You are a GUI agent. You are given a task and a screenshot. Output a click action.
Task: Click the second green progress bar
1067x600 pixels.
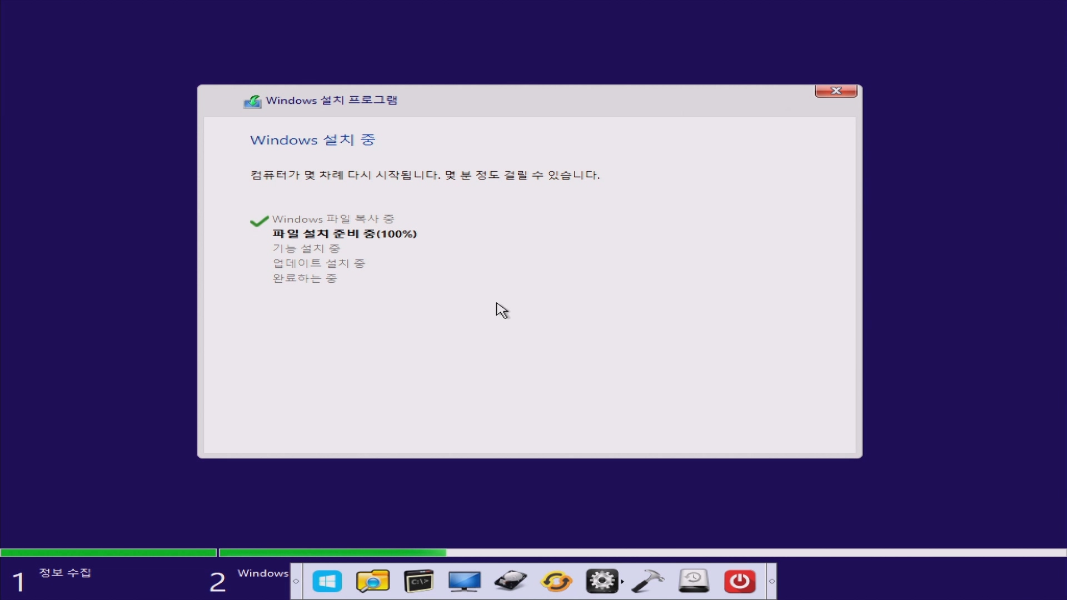tap(332, 553)
